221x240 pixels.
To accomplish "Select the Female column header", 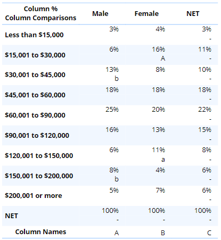I will coord(146,14).
